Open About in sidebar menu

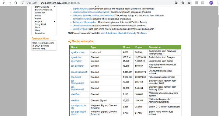[38, 30]
